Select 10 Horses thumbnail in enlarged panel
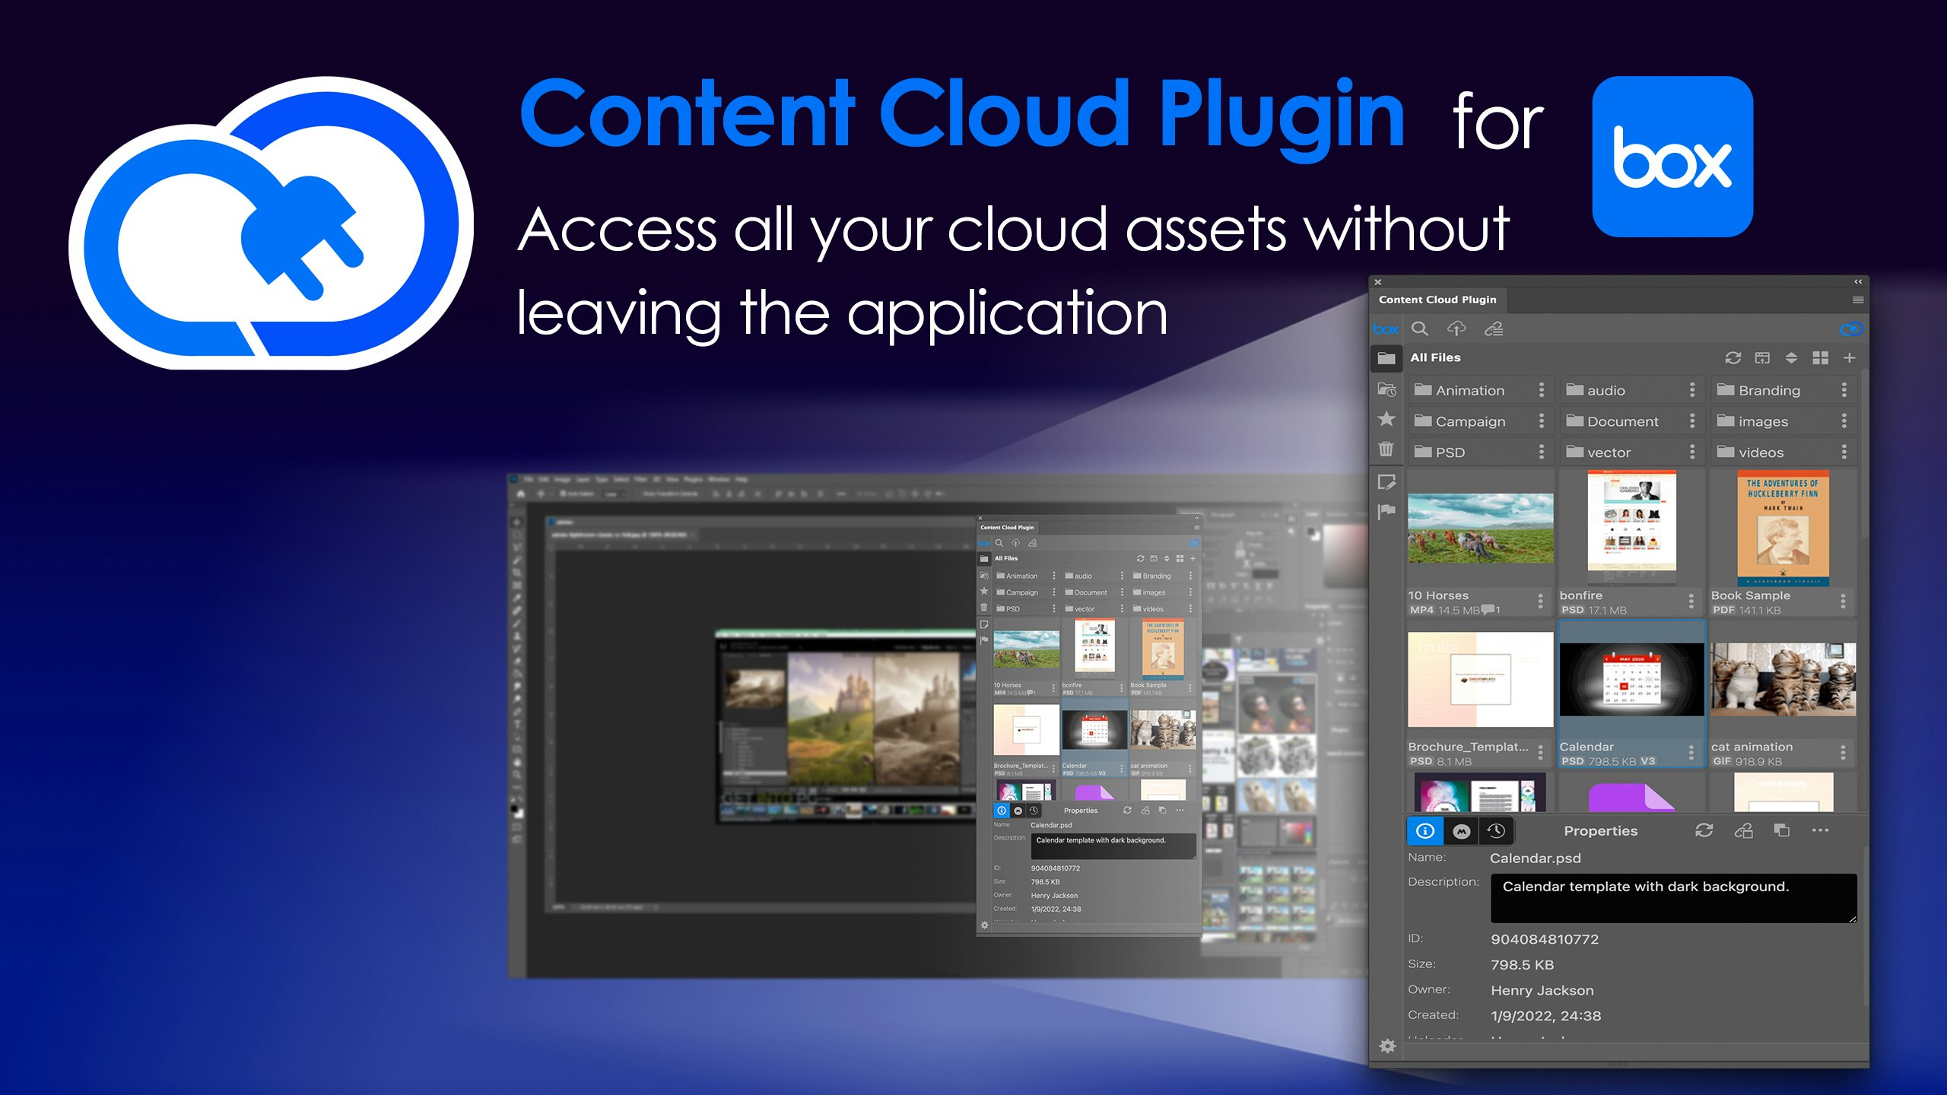Screen dimensions: 1947x1095 [1480, 528]
